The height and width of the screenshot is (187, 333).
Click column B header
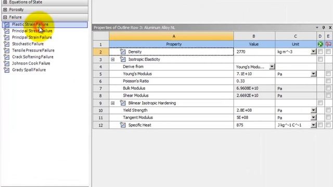click(254, 36)
